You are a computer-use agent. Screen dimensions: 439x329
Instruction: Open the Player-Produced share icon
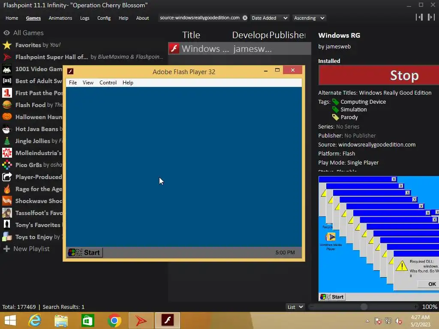(x=7, y=177)
